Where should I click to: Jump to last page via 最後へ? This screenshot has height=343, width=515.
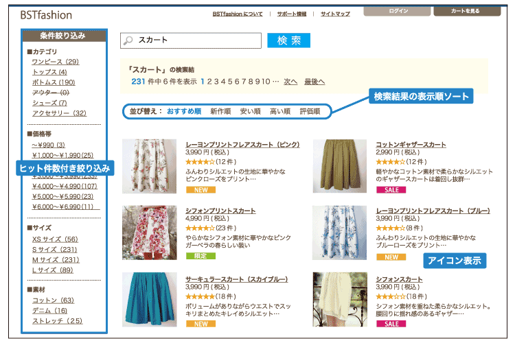pyautogui.click(x=314, y=82)
